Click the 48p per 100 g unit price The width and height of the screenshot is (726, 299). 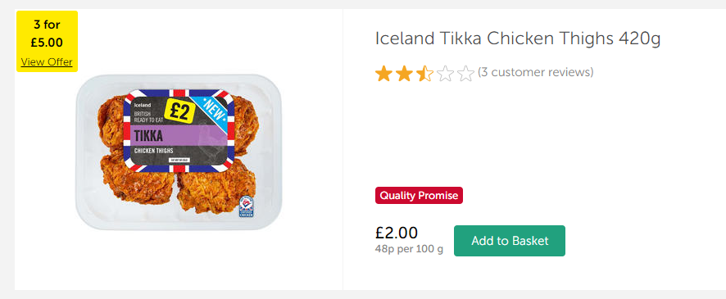pyautogui.click(x=409, y=249)
